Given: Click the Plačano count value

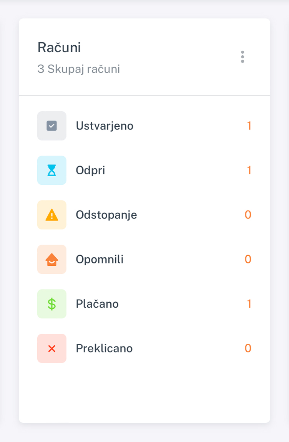Looking at the screenshot, I should pyautogui.click(x=249, y=304).
